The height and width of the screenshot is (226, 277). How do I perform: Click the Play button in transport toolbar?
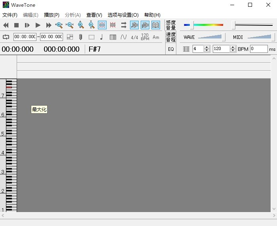(x=38, y=25)
